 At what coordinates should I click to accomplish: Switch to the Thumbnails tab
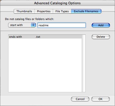pyautogui.click(x=24, y=11)
